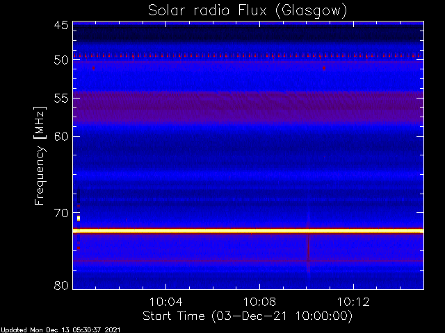Click the 45 frequency tick label
Viewport: 445px width, 333px height.
61,25
